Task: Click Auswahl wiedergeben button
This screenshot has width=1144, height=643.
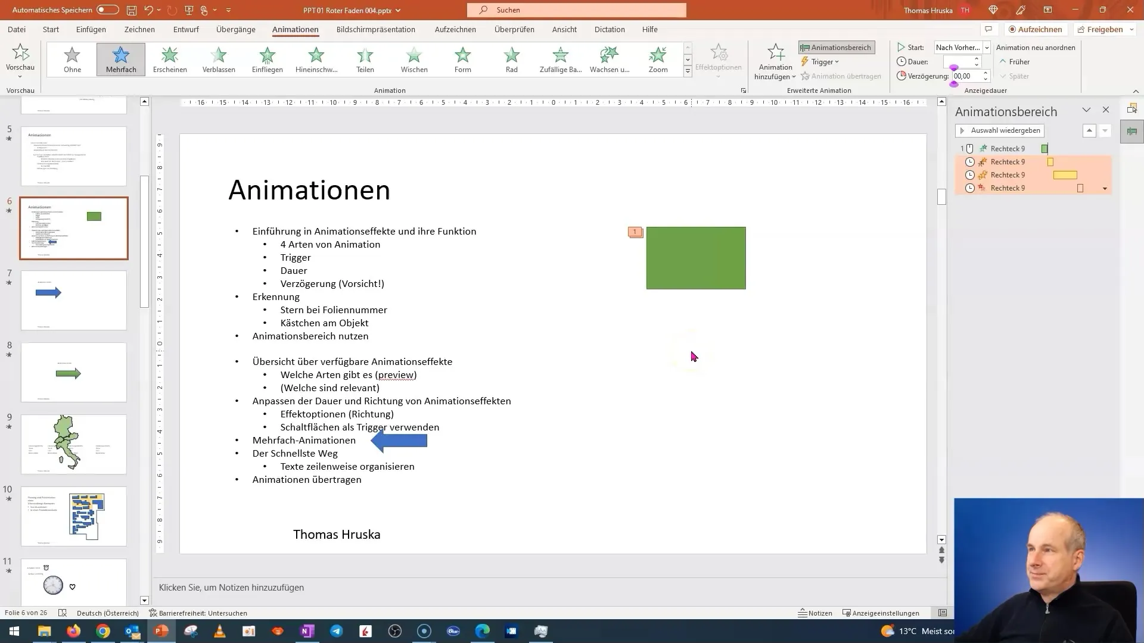Action: (1001, 130)
